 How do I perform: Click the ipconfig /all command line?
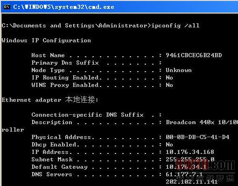[x=100, y=26]
